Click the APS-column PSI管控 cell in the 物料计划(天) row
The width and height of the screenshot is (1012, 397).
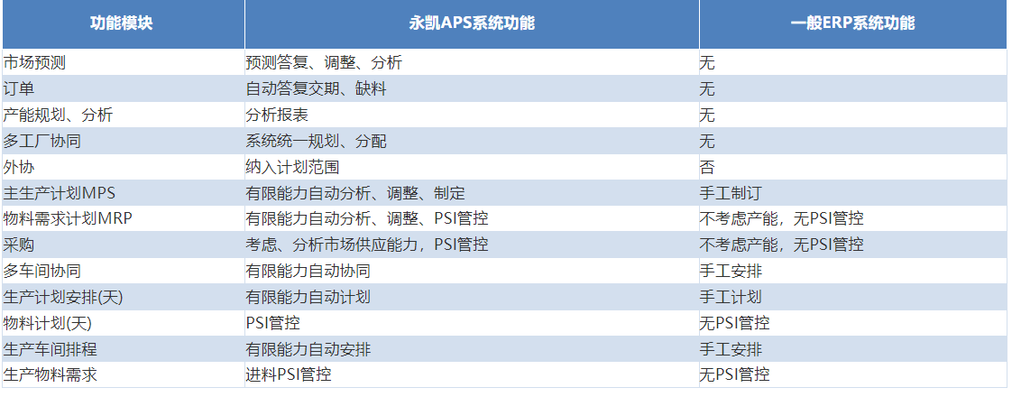tap(472, 323)
